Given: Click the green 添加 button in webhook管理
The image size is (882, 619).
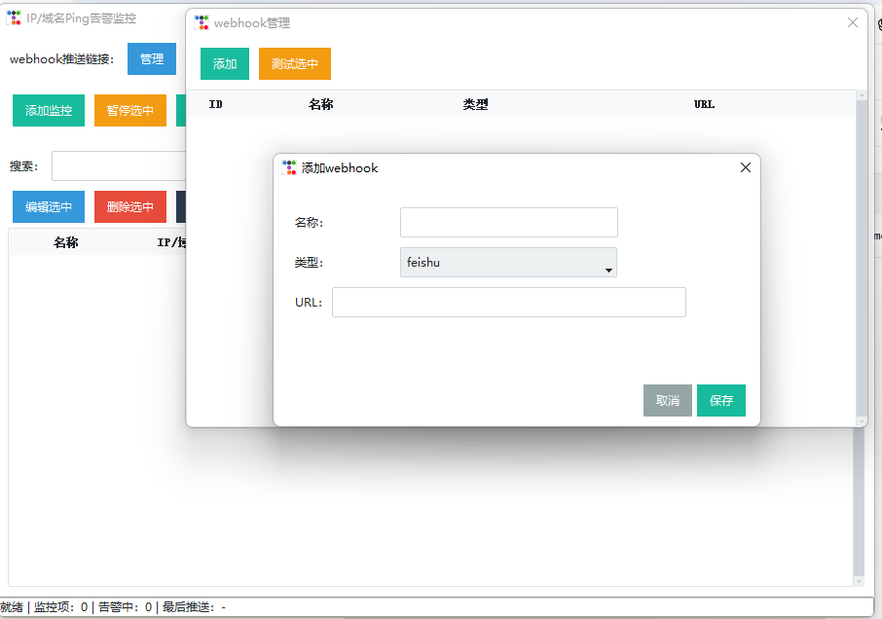Looking at the screenshot, I should click(x=225, y=64).
